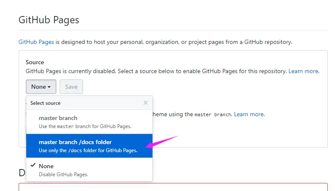Click the GitHub Pages section heading
Image resolution: width=335 pixels, height=191 pixels.
click(49, 20)
